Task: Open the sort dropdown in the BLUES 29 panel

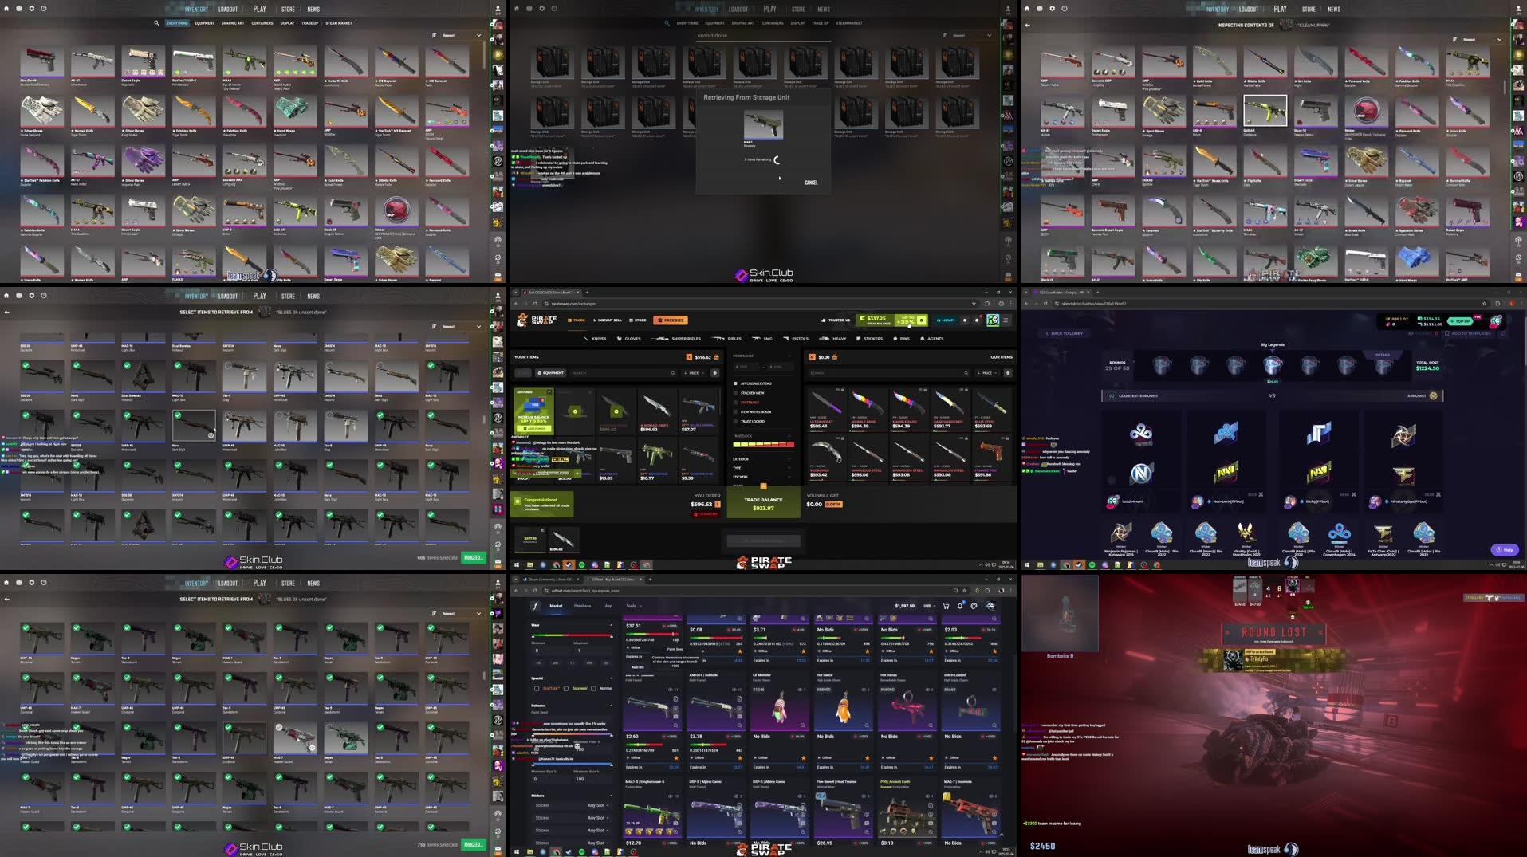Action: coord(460,326)
